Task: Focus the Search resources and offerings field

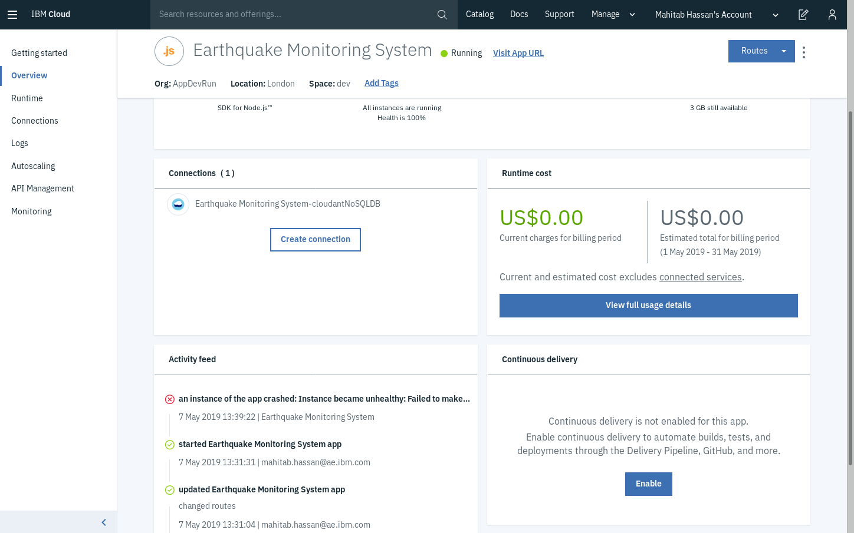Action: 295,14
